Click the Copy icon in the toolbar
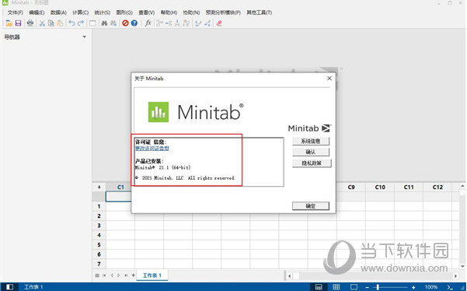 pos(51,23)
